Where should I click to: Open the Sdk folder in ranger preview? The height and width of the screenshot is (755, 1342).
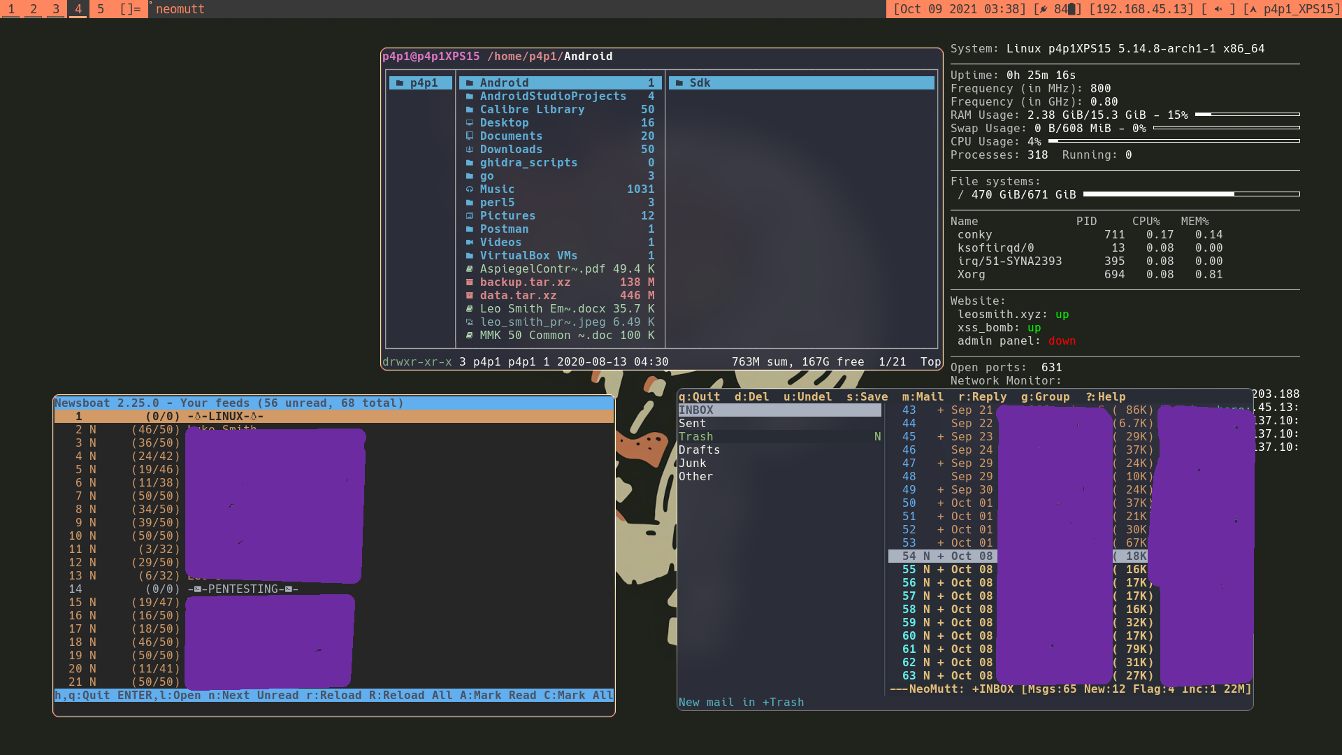(700, 83)
